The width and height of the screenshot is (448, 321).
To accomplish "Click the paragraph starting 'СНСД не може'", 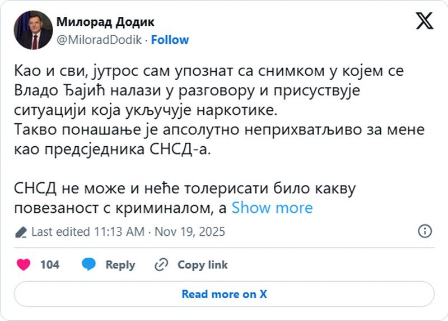I will 185,189.
